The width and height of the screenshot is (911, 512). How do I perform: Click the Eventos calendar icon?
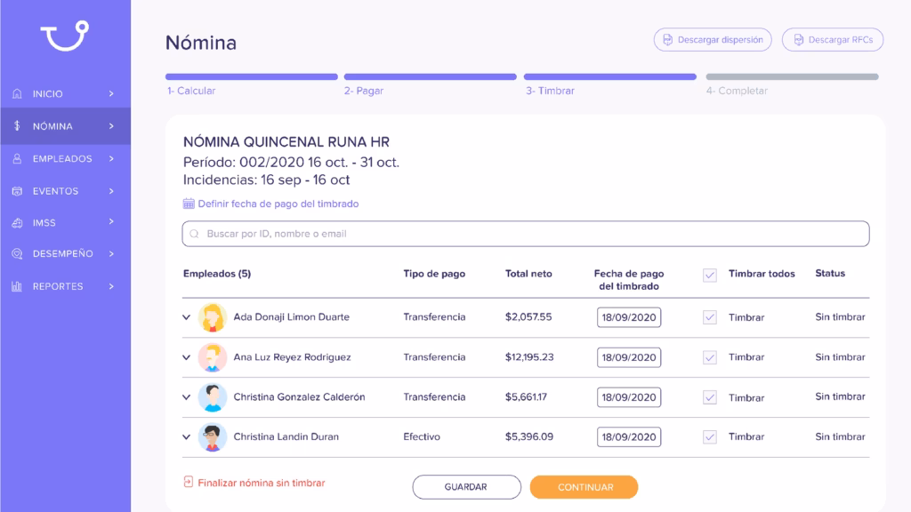[17, 191]
